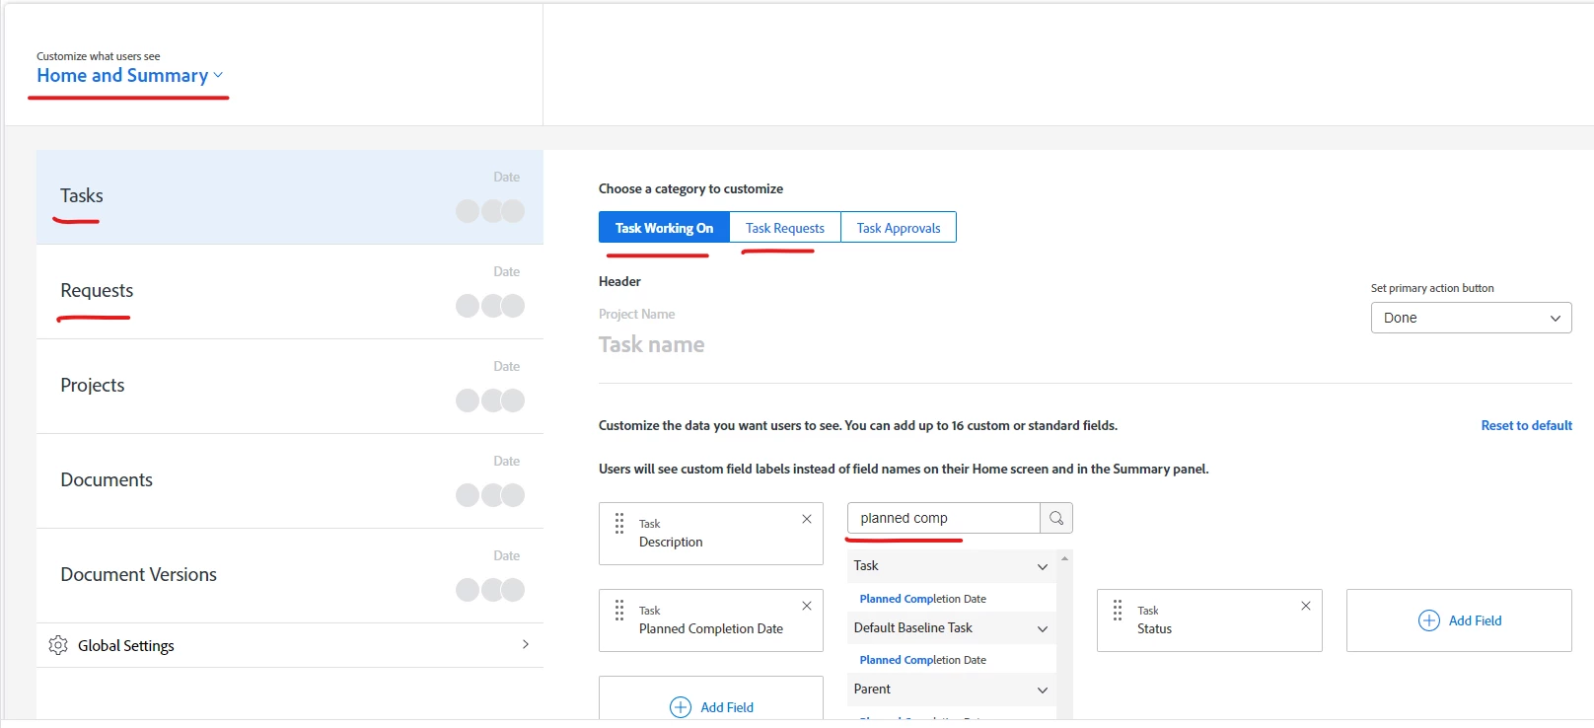The image size is (1594, 728).
Task: Click the Project Name header text
Action: click(x=636, y=314)
